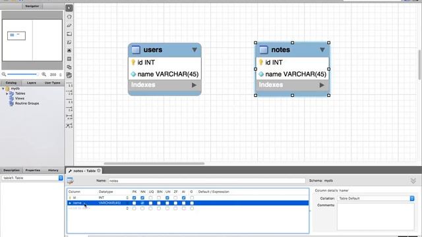Image resolution: width=422 pixels, height=237 pixels.
Task: Choose 1:n identifying relationship tool
Action: coord(69,110)
